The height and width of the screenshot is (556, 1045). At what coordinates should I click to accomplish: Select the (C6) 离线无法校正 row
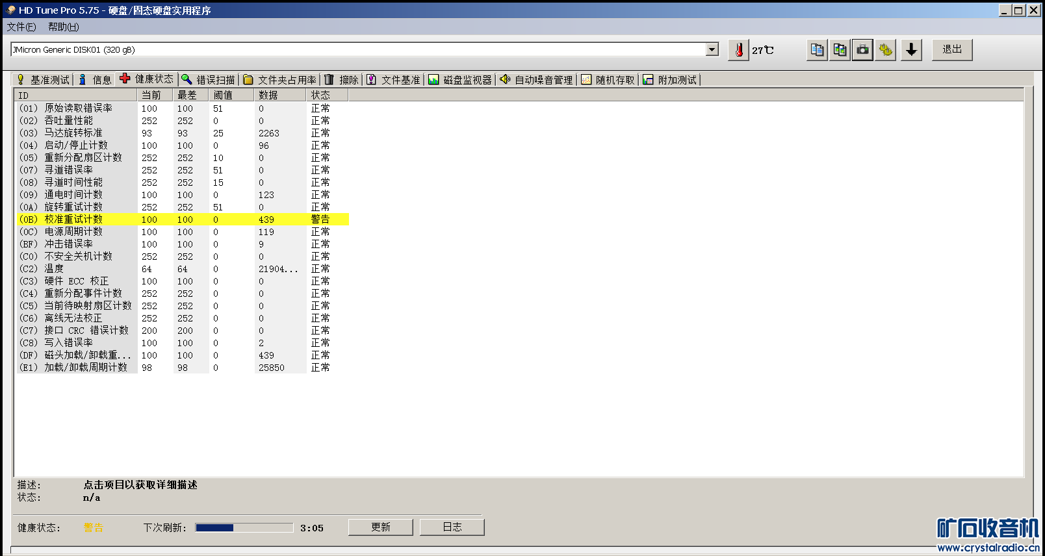(183, 318)
